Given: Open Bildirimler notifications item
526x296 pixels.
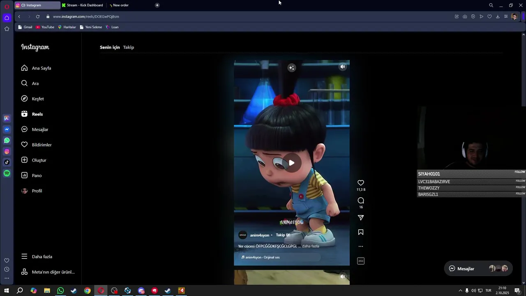Looking at the screenshot, I should (x=36, y=145).
